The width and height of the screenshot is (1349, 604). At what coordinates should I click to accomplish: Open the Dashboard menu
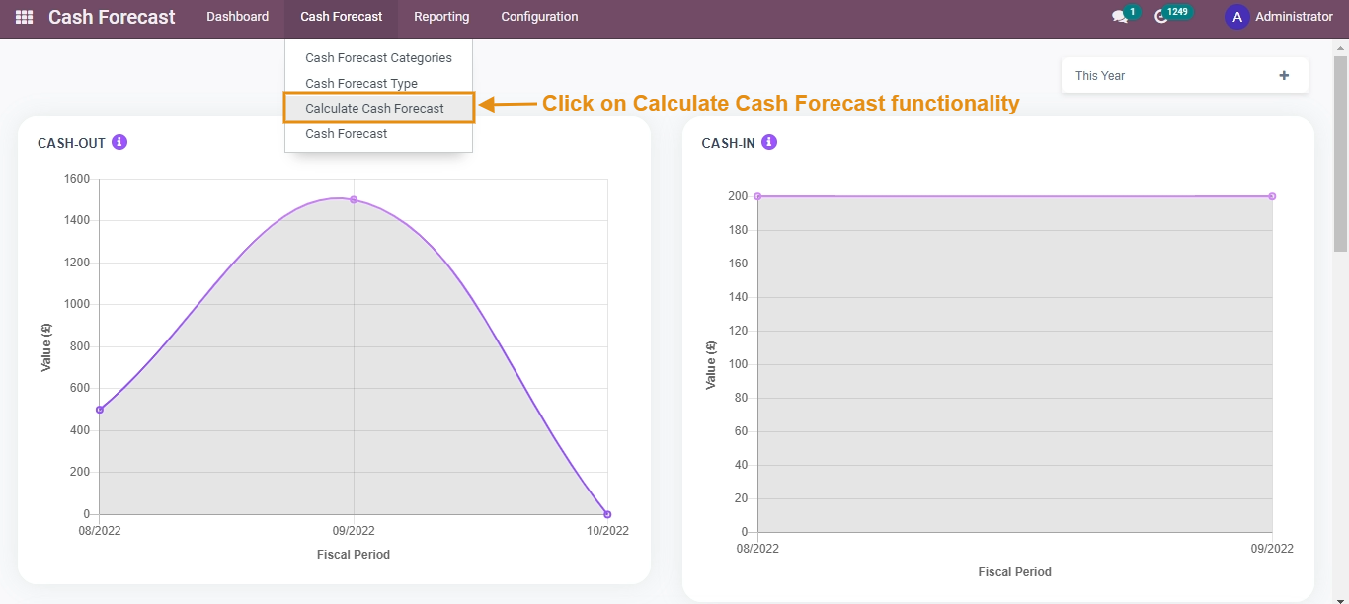(237, 17)
